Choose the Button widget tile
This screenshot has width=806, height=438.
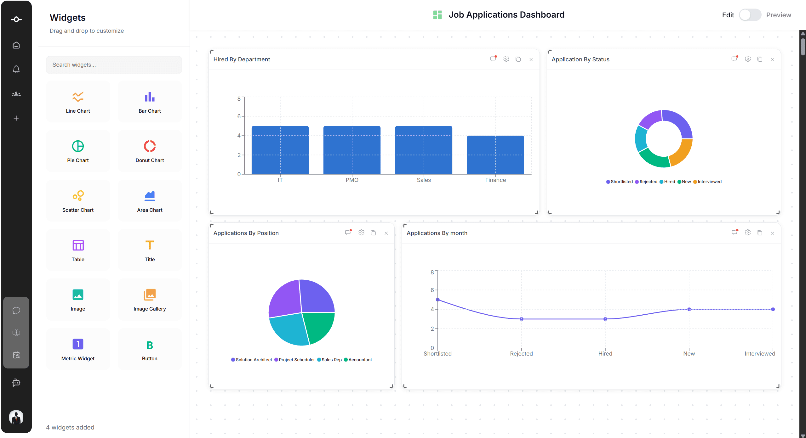click(x=150, y=349)
